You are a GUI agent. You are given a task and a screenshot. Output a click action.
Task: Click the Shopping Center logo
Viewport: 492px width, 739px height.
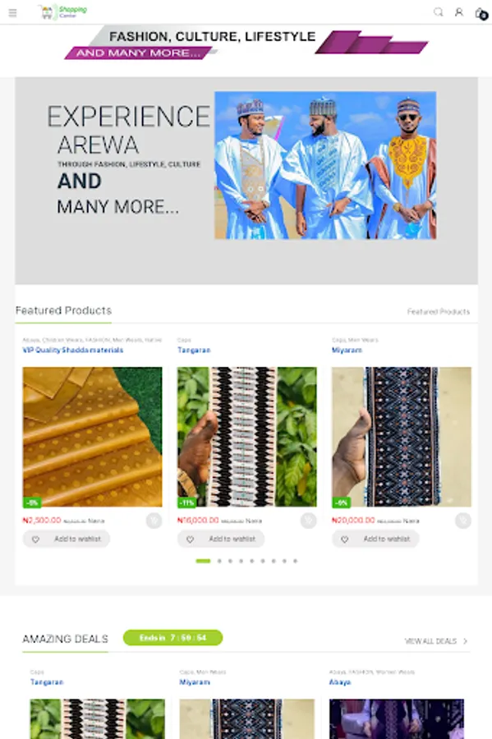tap(62, 12)
